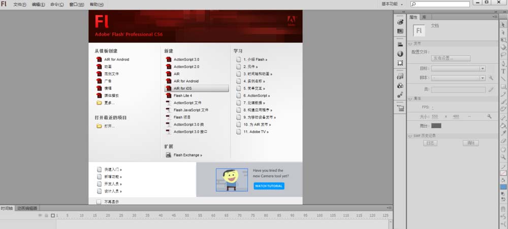This screenshot has width=508, height=229.
Task: Toggle layer outlines square icon in timeline
Action: point(53,215)
